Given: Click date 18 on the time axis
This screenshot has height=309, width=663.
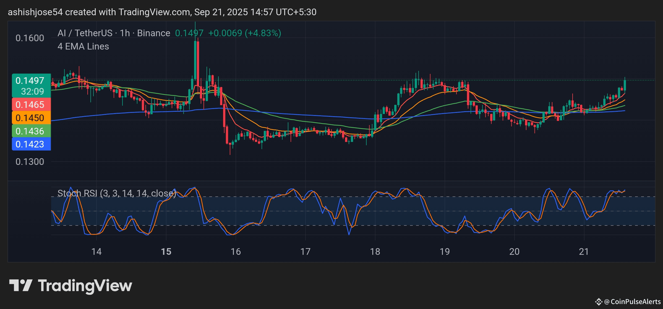Looking at the screenshot, I should pos(375,251).
